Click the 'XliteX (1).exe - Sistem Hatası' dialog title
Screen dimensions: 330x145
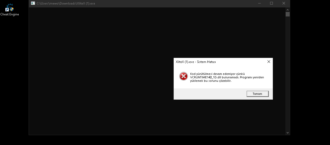(196, 62)
